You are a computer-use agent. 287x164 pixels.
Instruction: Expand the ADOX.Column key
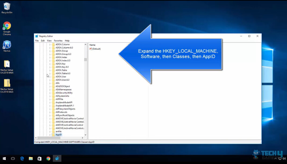50,45
